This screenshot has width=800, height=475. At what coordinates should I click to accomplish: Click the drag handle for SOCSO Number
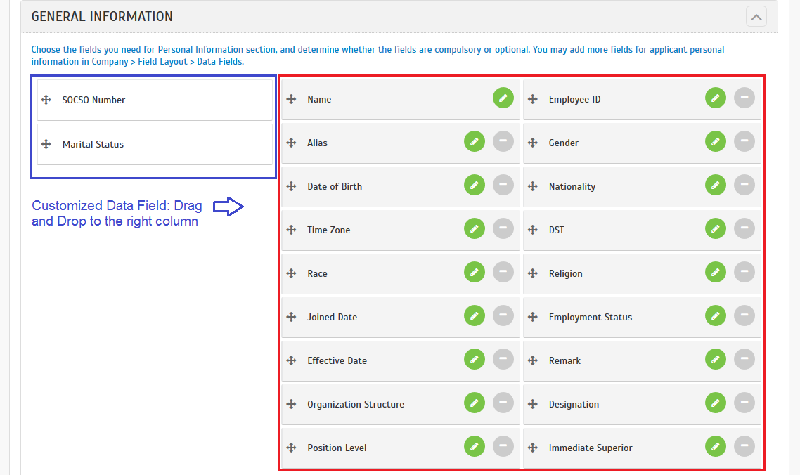pos(46,100)
